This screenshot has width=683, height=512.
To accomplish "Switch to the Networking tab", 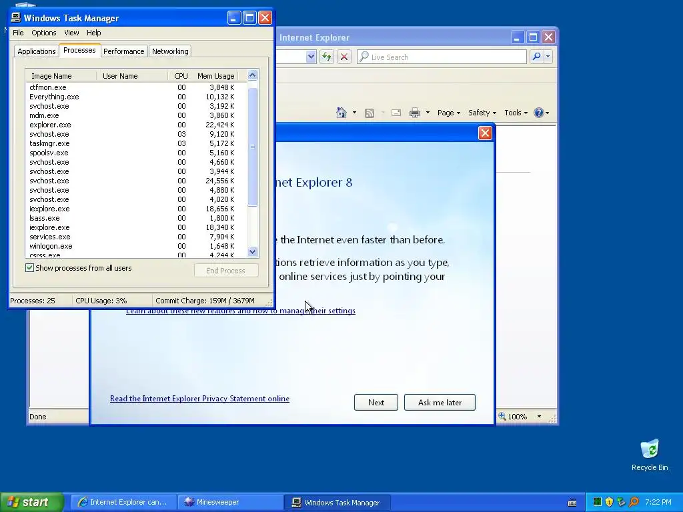I will [170, 51].
